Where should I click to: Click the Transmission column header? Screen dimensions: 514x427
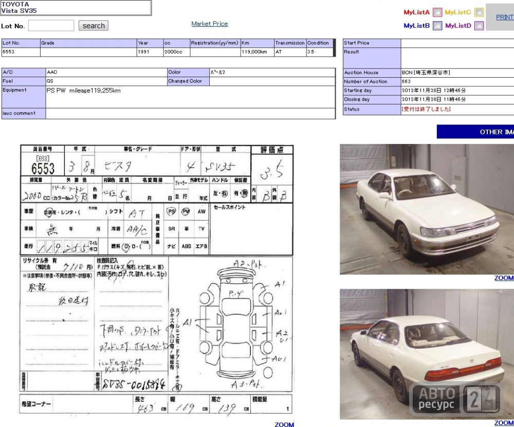click(x=290, y=43)
